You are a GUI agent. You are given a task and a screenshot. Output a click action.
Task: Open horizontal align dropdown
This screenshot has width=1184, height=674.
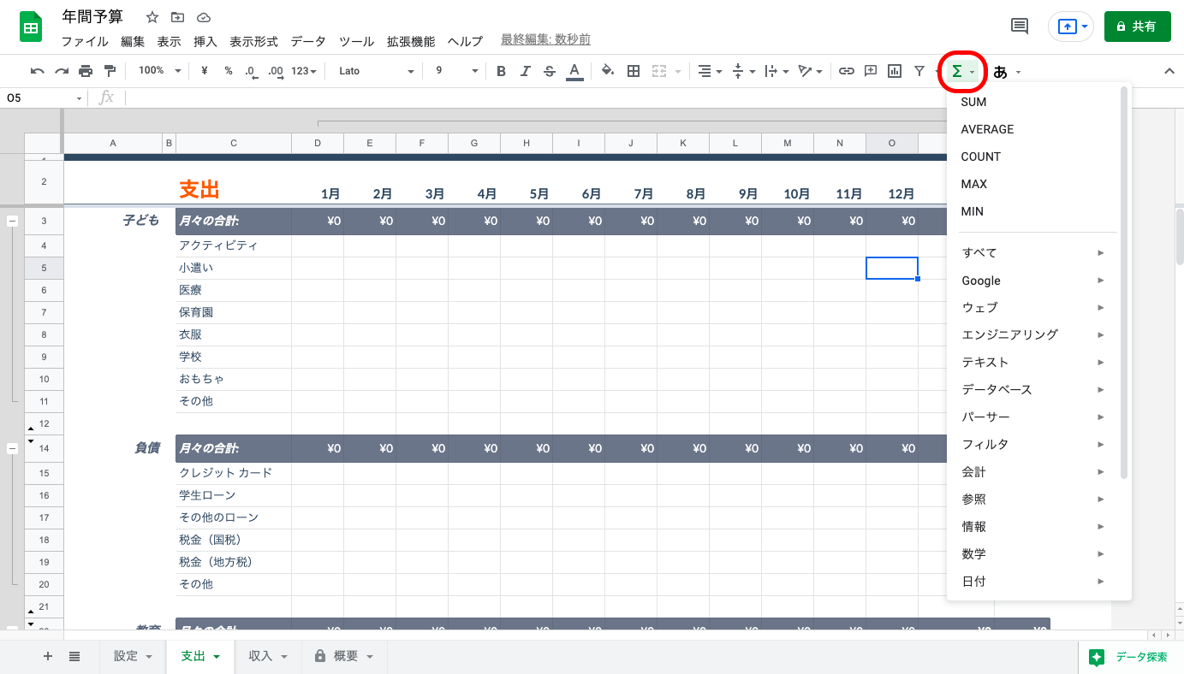709,71
